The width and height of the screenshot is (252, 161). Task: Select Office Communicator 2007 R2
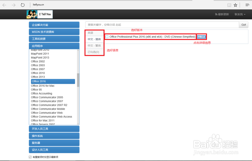coord(49,105)
